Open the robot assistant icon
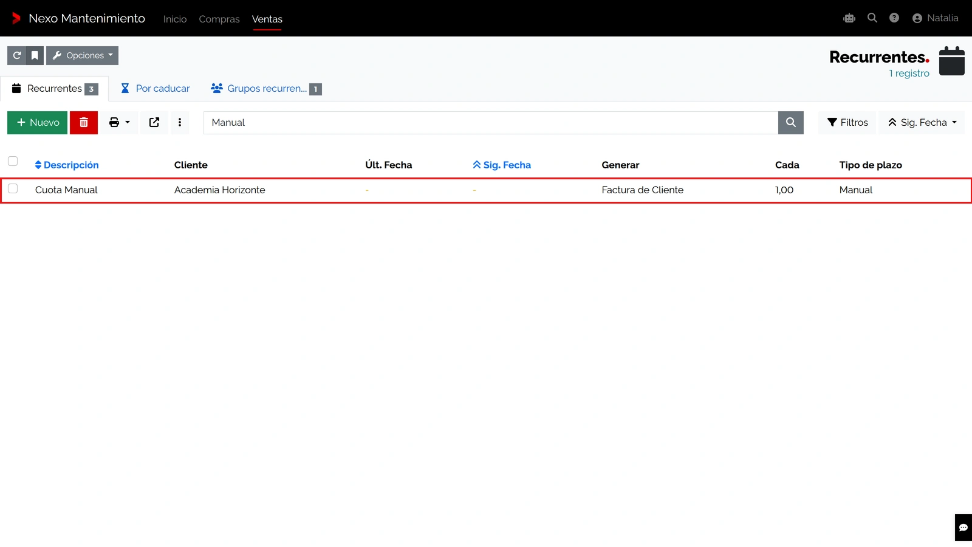The image size is (972, 547). 849,18
